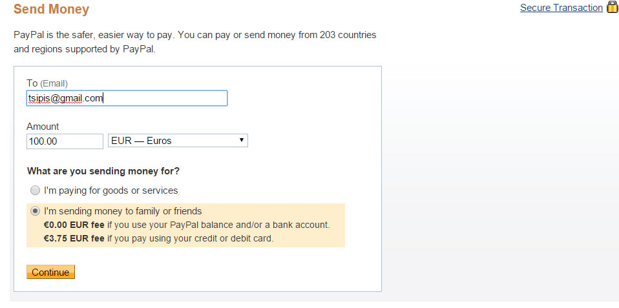
Task: Click the padlock icon beside Secure Transaction
Action: [x=613, y=6]
